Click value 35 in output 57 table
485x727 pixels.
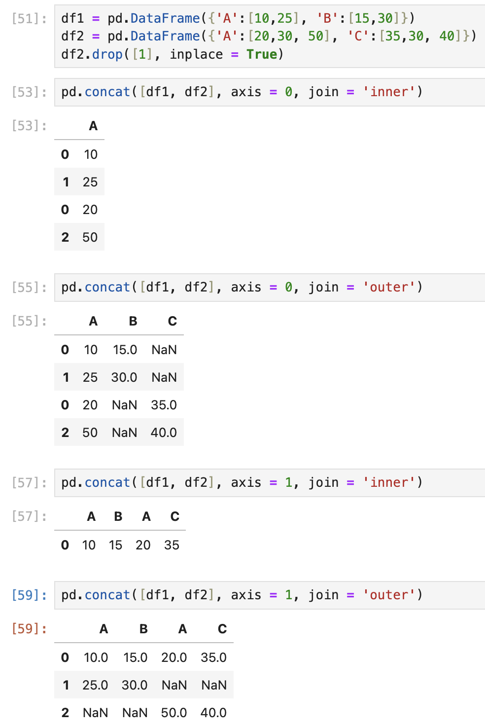pyautogui.click(x=172, y=545)
